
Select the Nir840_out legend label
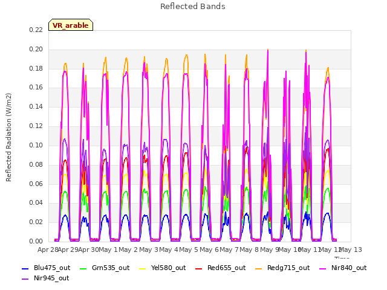tap(349, 268)
